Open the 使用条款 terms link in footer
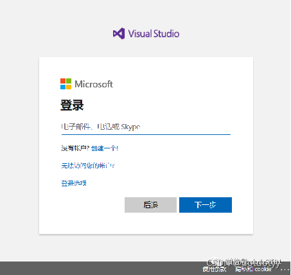The image size is (291, 275). [x=215, y=269]
